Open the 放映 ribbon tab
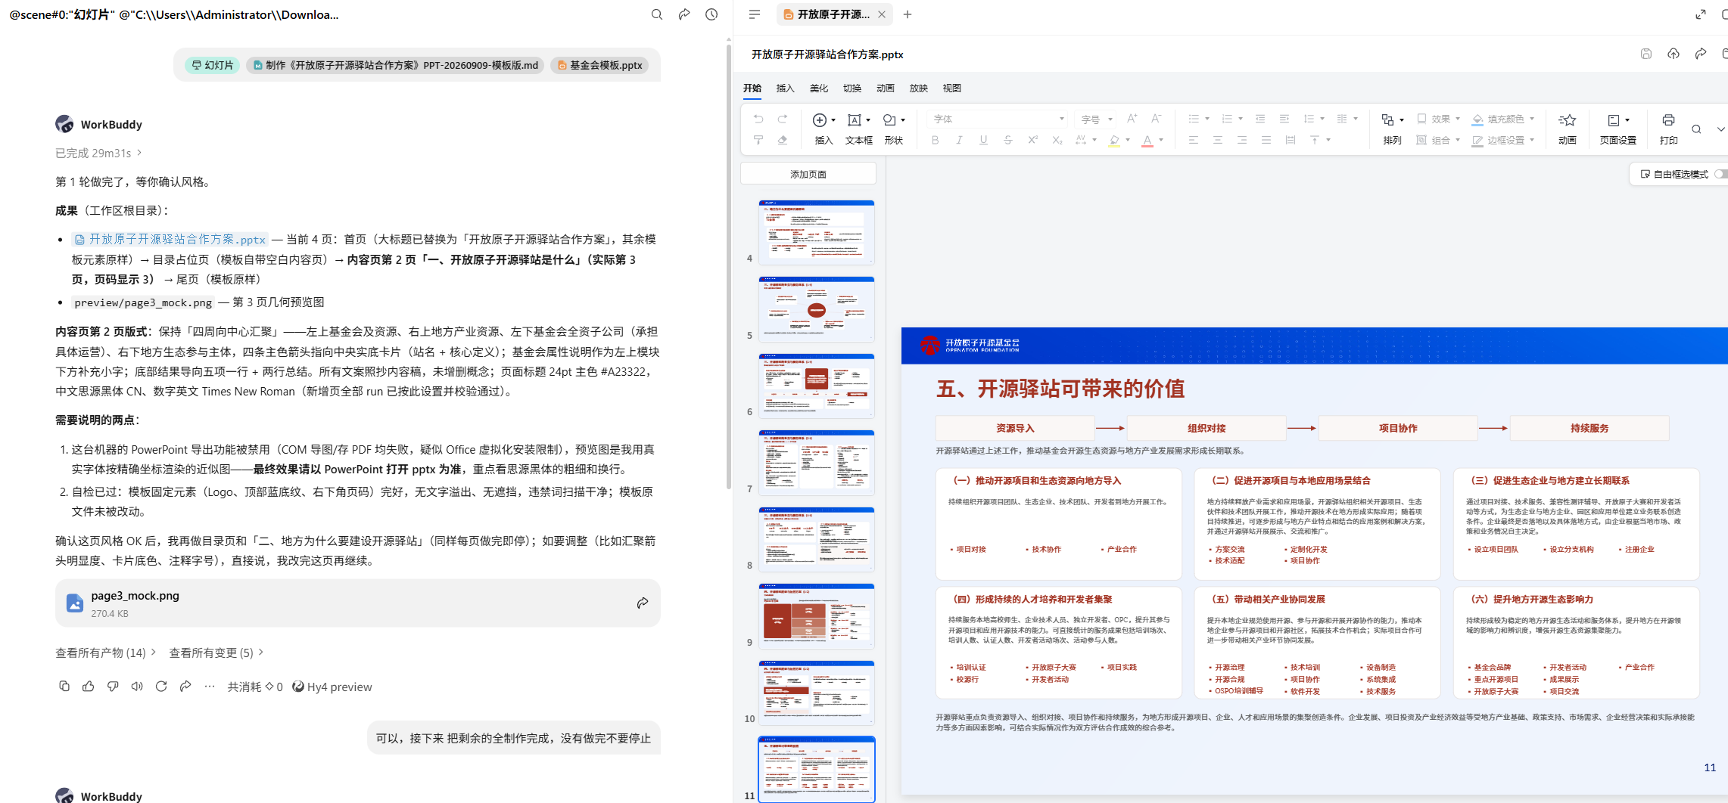Viewport: 1728px width, 803px height. click(x=919, y=88)
